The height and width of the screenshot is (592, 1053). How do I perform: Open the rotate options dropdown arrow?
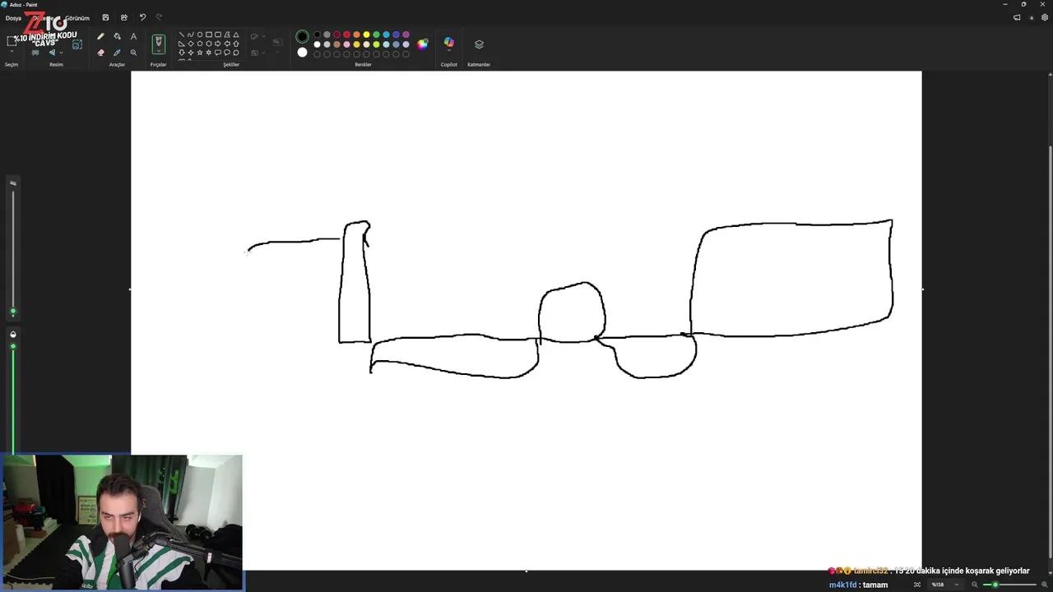61,53
